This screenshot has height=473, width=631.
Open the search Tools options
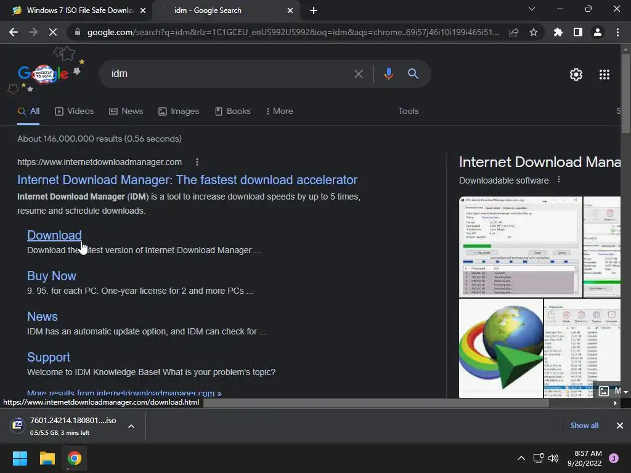point(408,111)
